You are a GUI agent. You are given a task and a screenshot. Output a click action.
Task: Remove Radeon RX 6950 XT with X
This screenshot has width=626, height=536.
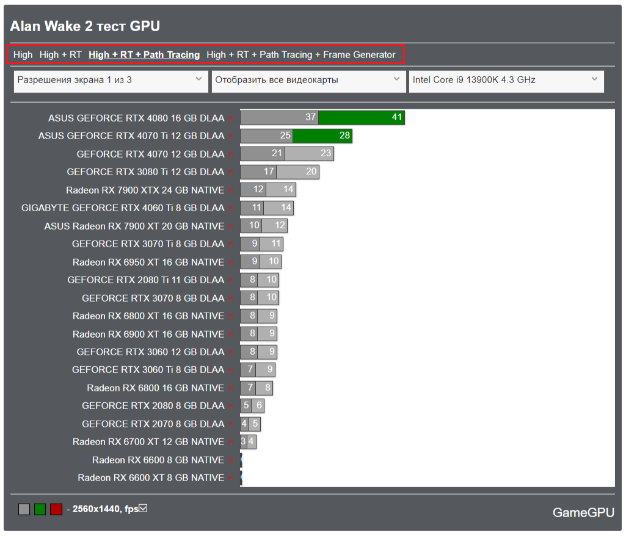pos(230,263)
